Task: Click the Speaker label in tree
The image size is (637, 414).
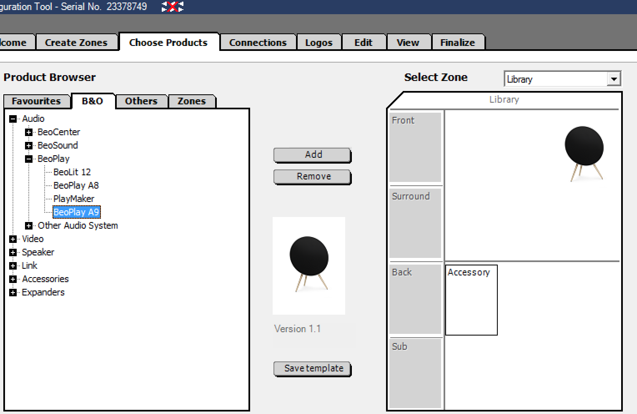Action: tap(38, 252)
